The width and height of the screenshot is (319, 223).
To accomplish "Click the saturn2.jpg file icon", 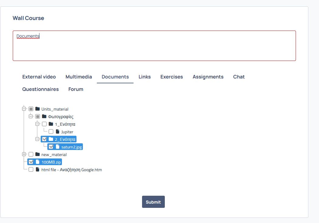I will [58, 147].
